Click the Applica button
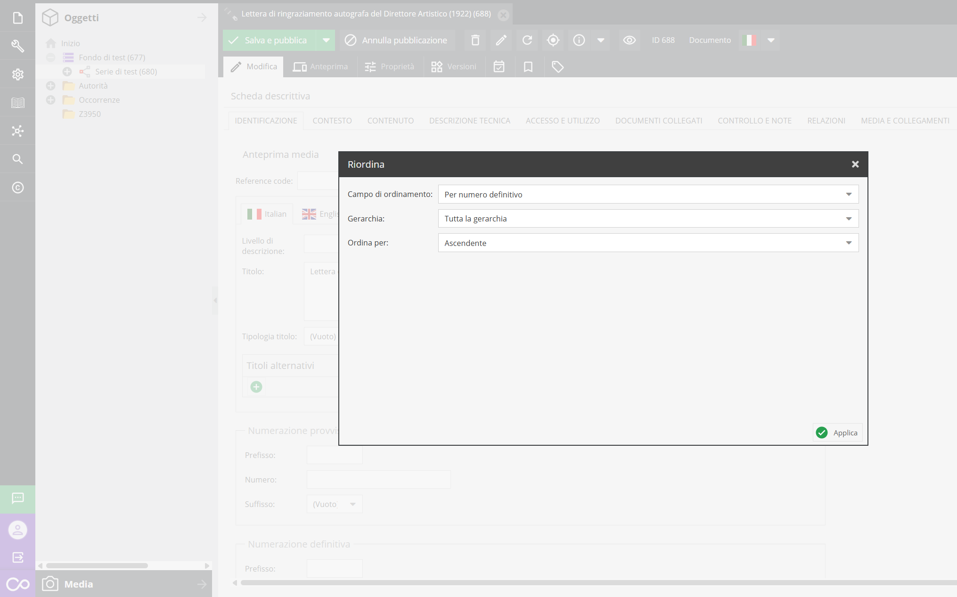This screenshot has height=597, width=957. point(837,433)
